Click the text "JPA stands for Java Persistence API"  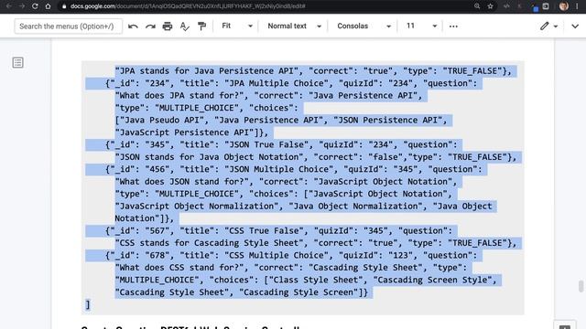pos(207,71)
